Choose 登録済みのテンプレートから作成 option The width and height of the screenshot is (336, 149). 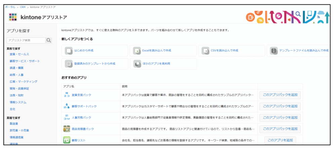(x=95, y=64)
